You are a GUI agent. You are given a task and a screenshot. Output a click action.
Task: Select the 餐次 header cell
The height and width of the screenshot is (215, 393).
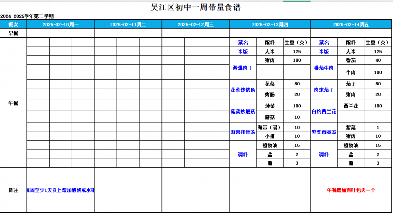point(13,24)
